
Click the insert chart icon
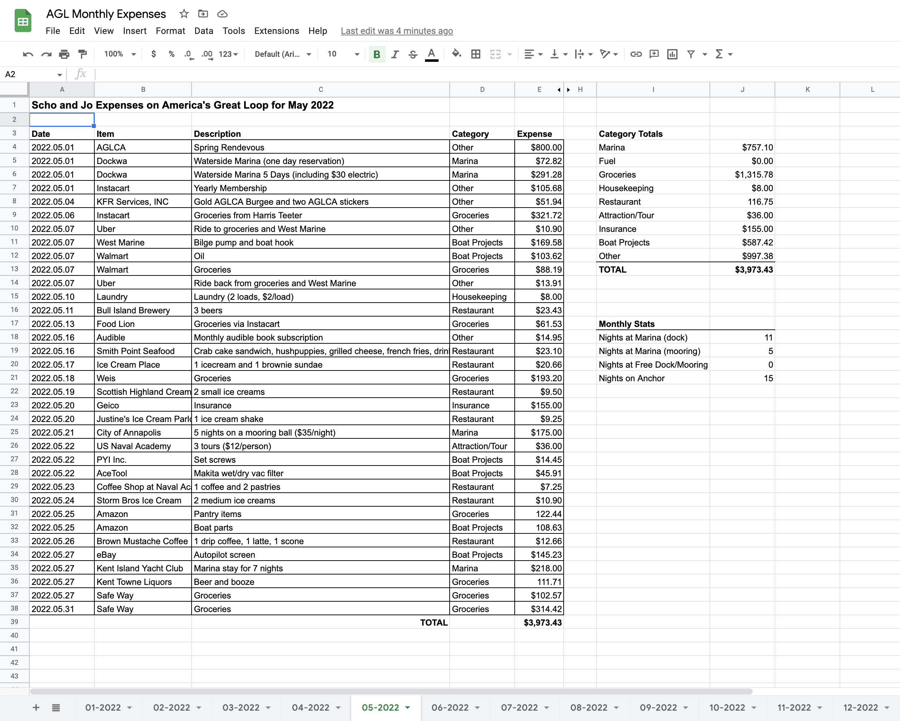672,54
